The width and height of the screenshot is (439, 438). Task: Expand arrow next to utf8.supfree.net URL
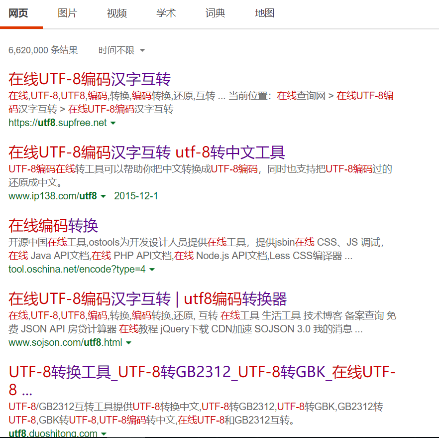pos(113,123)
